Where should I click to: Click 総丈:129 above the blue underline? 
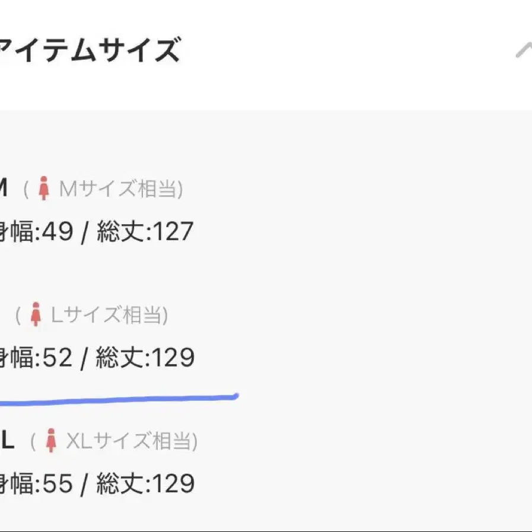pyautogui.click(x=145, y=358)
